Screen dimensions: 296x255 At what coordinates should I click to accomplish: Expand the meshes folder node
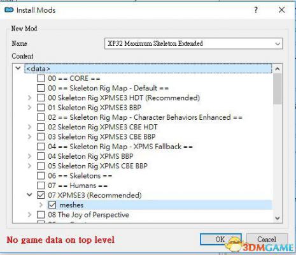[41, 205]
